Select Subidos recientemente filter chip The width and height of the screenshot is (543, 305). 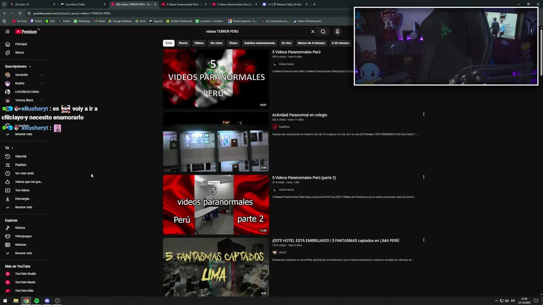coord(260,43)
